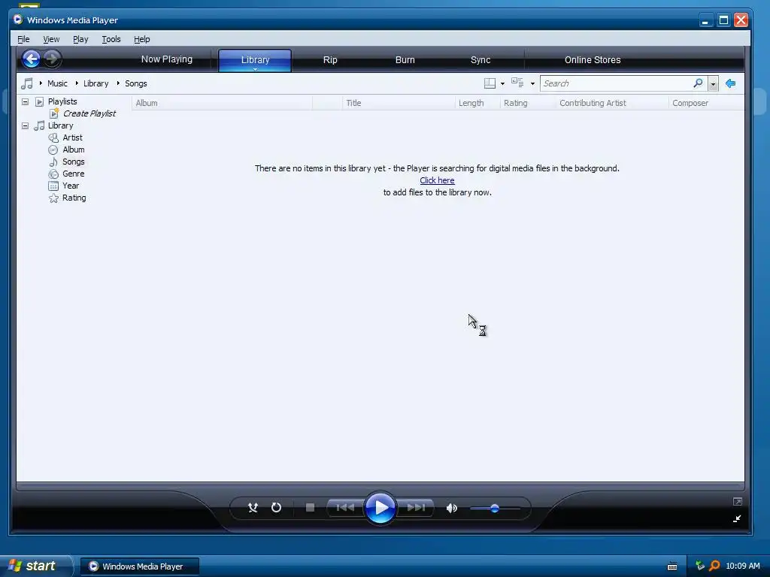This screenshot has width=770, height=577.
Task: Click the seek bar above playback controls
Action: tap(380, 486)
